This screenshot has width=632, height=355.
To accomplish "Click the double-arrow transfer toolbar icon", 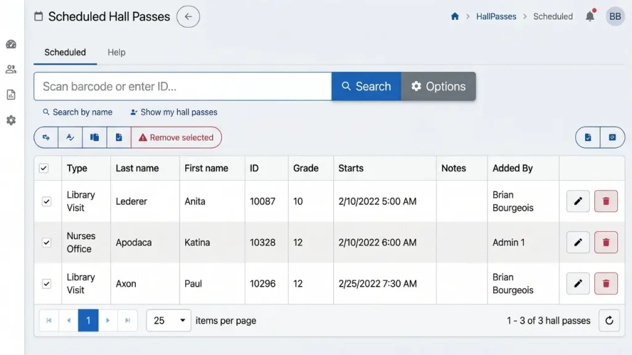I will (46, 137).
